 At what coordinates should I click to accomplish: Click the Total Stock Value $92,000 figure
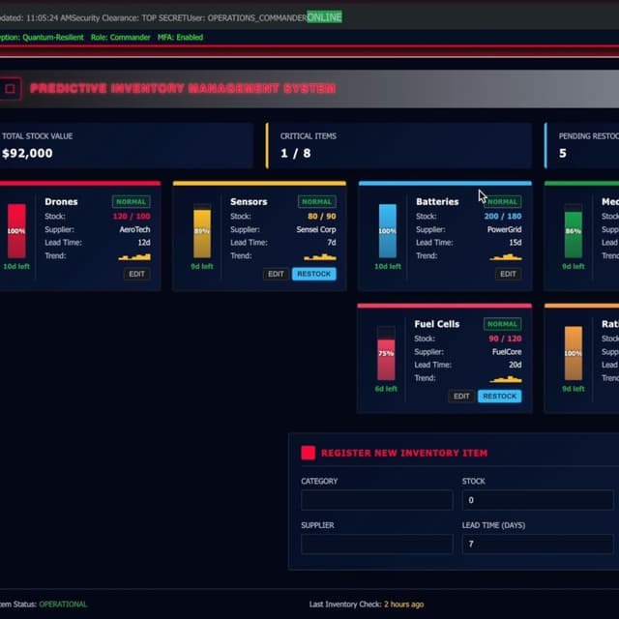[x=27, y=153]
